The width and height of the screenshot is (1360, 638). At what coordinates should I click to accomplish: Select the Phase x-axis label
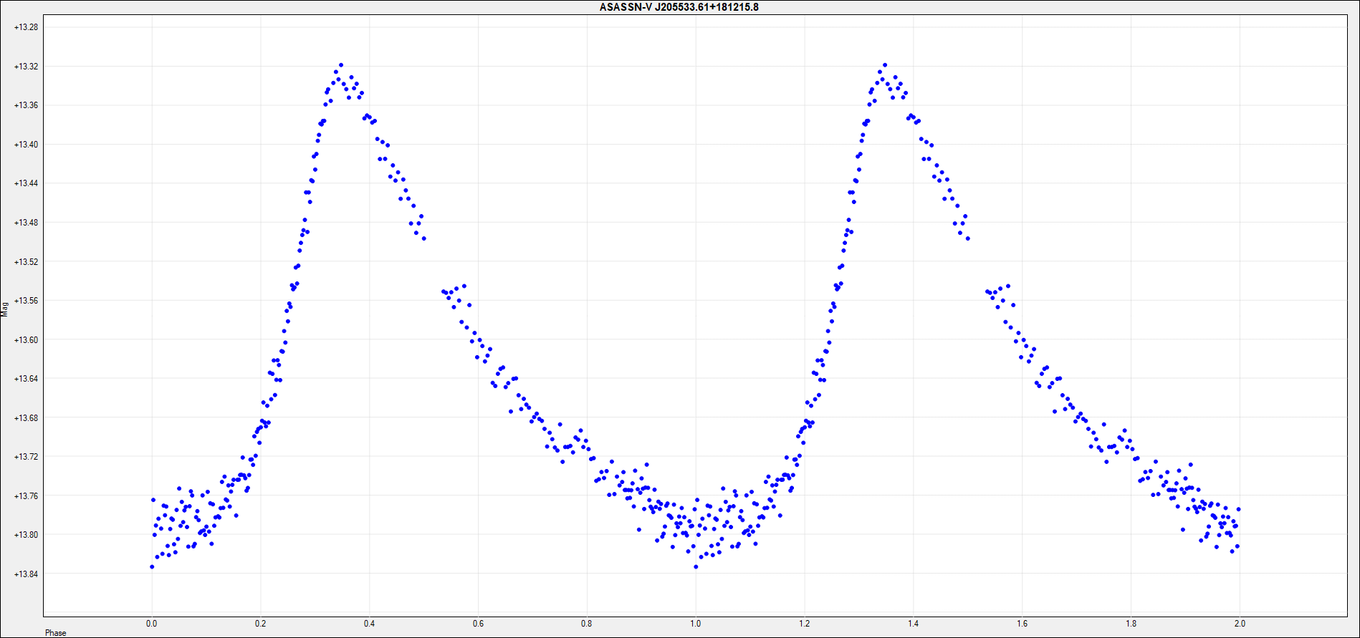click(55, 633)
